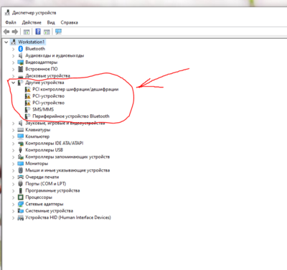Click the scan for hardware changes monitor icon
The height and width of the screenshot is (270, 287).
58,32
